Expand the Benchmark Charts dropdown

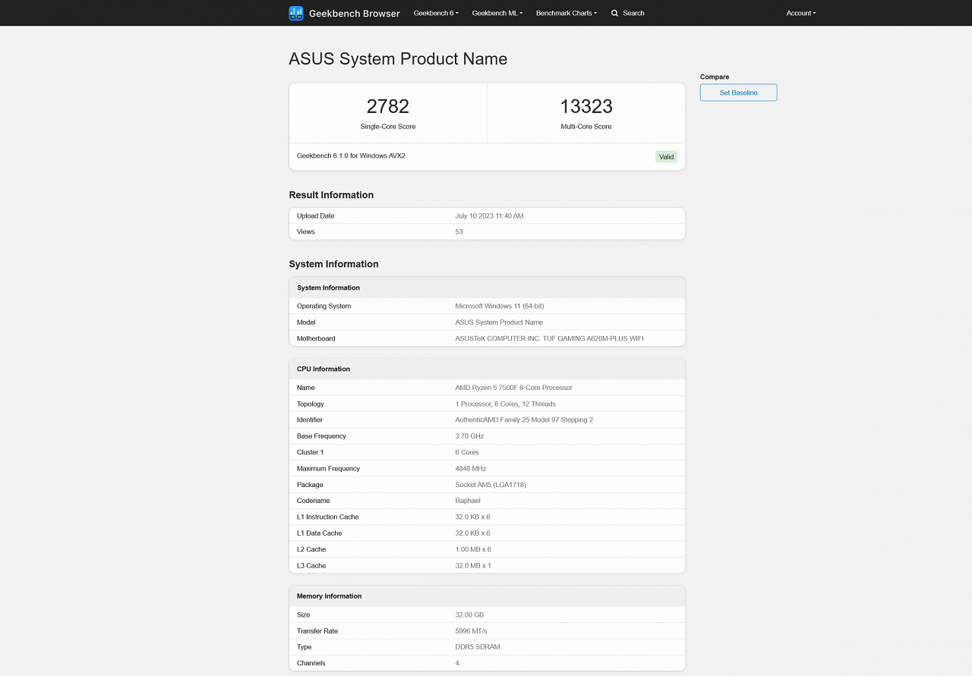point(566,13)
